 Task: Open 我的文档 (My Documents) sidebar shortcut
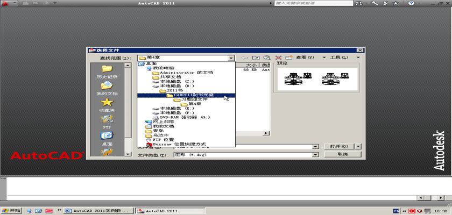coord(107,88)
